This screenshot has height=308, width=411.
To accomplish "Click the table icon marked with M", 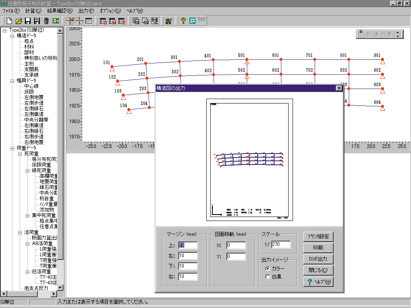I will click(112, 21).
